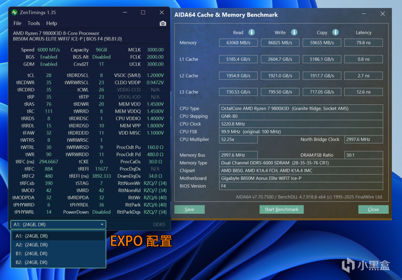Click the Chipset field AMD B850
This screenshot has height=280, width=402.
pyautogui.click(x=301, y=171)
